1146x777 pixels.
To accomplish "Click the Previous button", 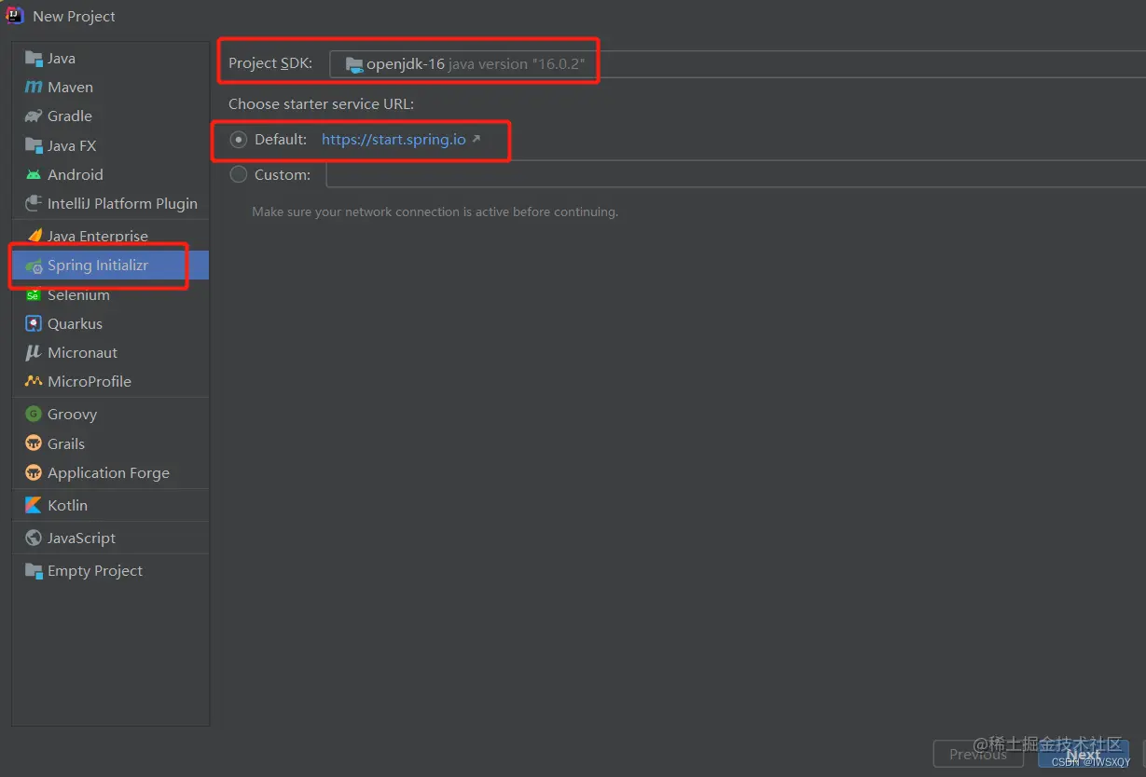I will 978,755.
